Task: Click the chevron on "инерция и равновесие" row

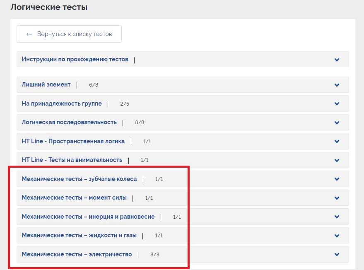Action: (x=337, y=217)
